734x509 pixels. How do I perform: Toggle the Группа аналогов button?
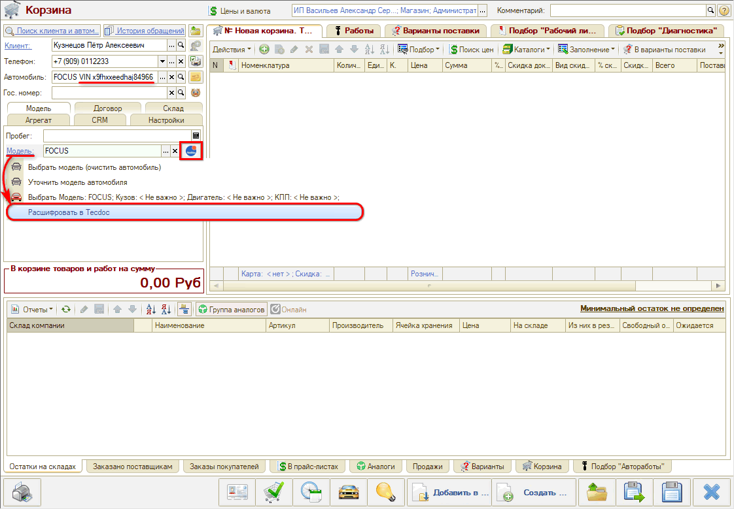click(231, 310)
